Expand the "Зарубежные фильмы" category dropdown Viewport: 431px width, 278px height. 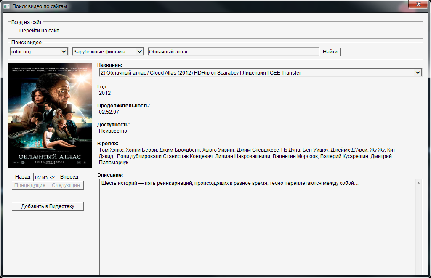[x=140, y=52]
